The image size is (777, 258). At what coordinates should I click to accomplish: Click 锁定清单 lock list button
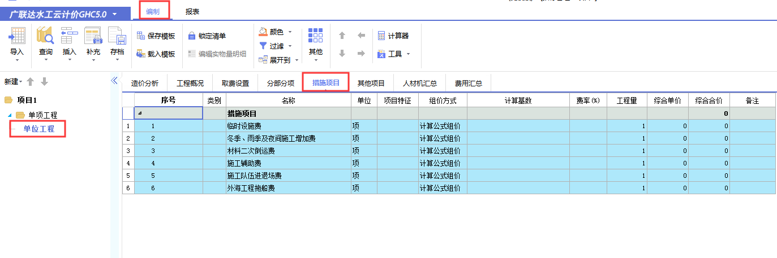click(x=207, y=36)
